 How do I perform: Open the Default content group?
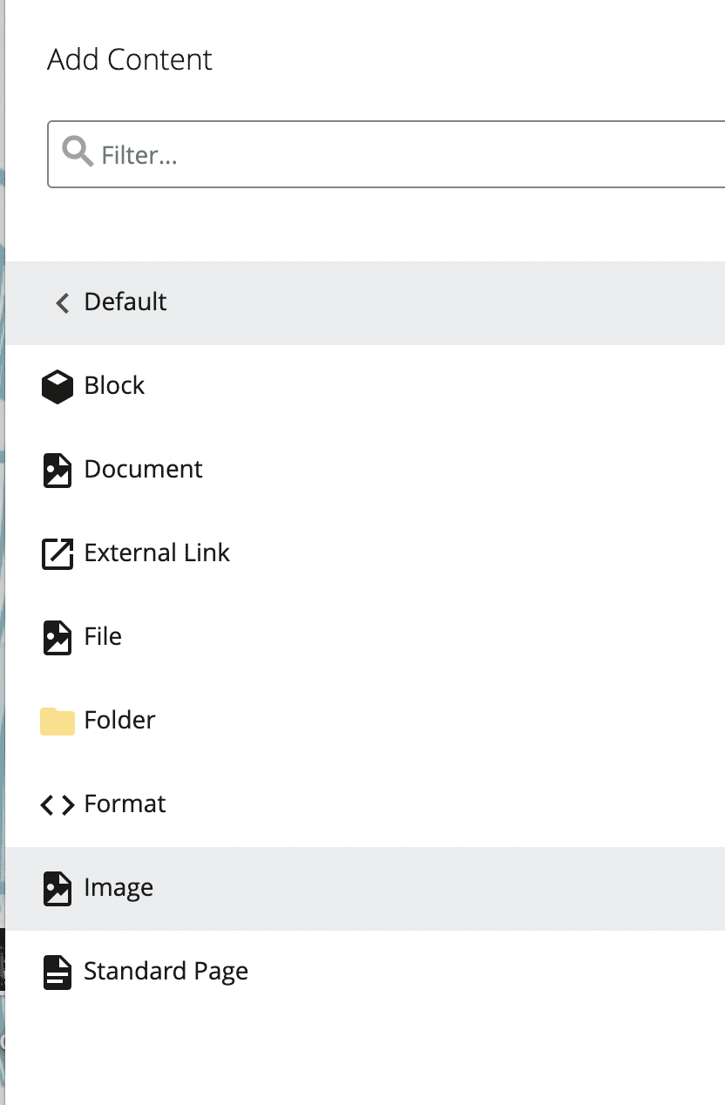point(125,302)
